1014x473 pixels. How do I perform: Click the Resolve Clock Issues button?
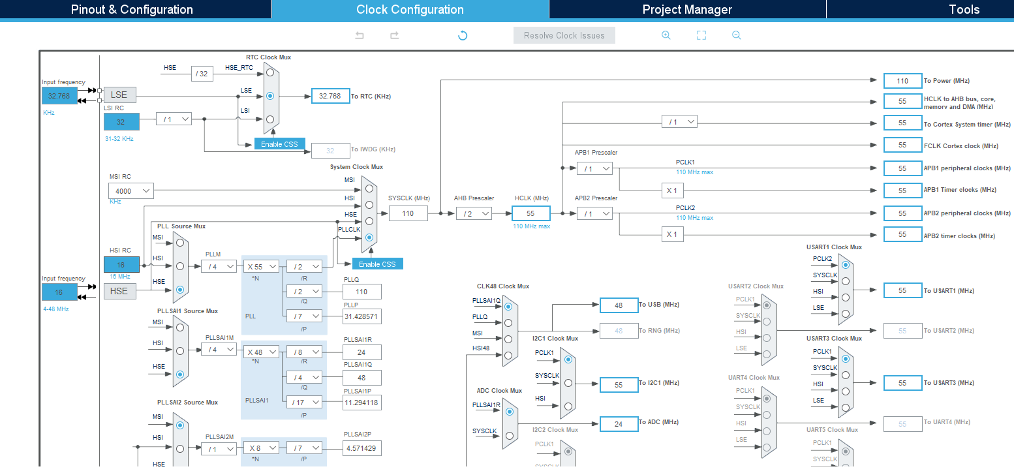(564, 35)
